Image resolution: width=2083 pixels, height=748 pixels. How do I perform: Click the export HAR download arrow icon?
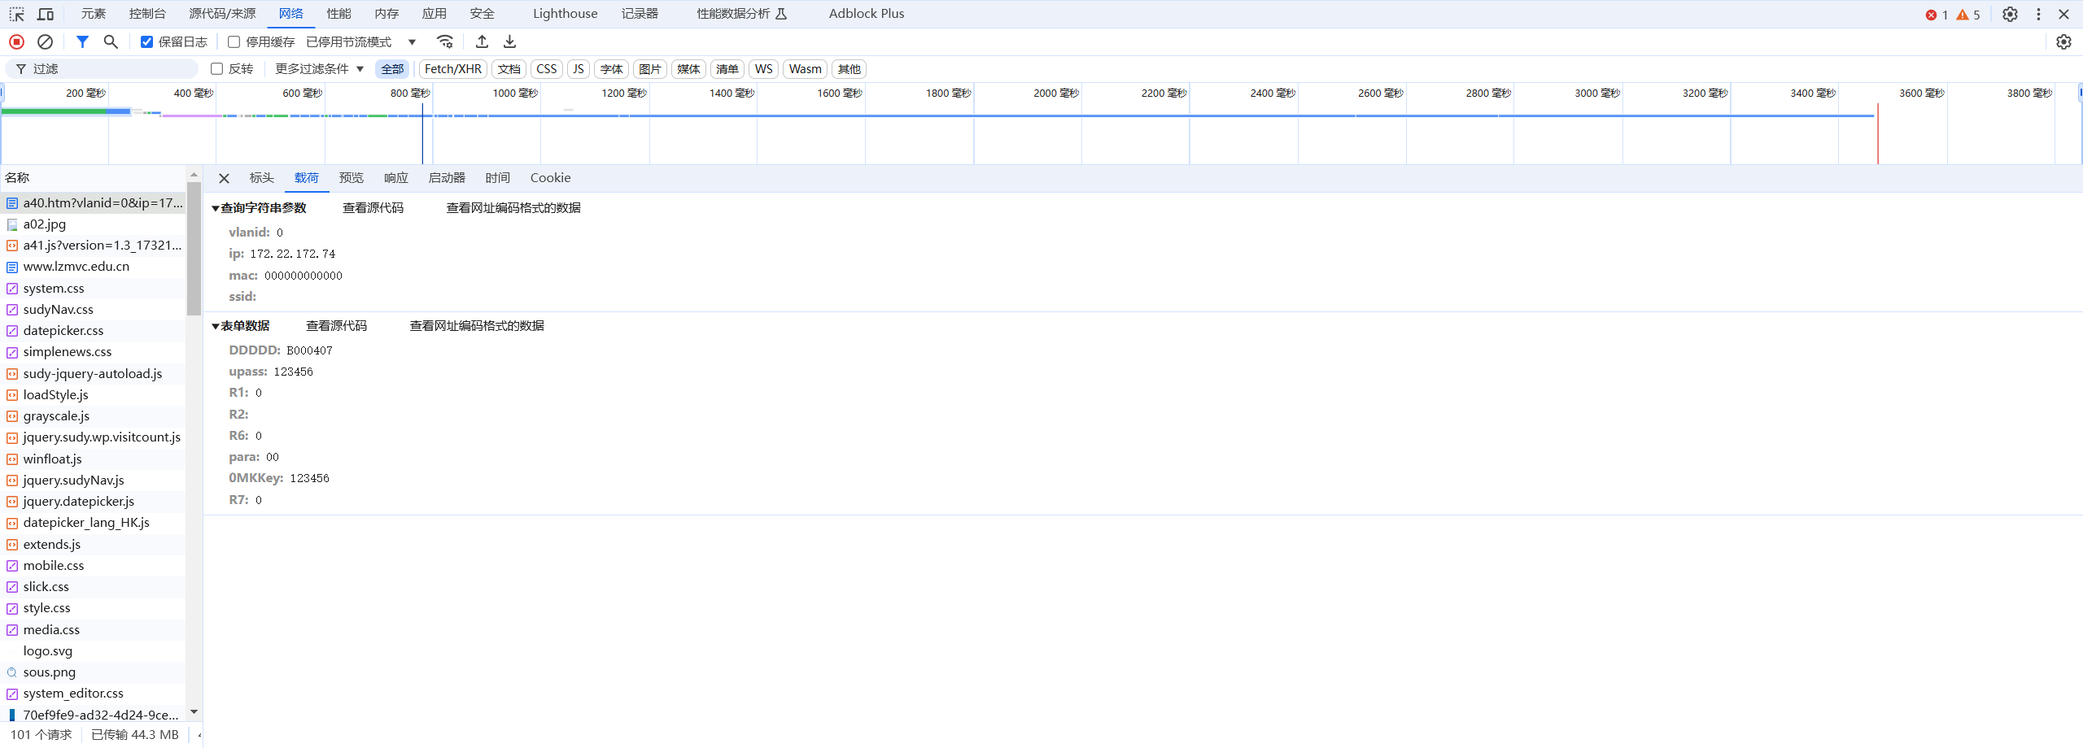tap(509, 41)
